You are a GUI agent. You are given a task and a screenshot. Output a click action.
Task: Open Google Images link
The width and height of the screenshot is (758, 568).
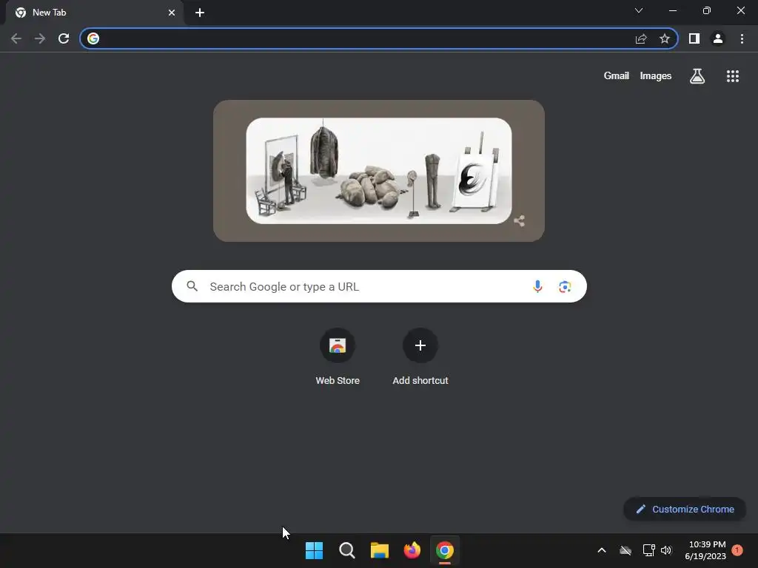tap(656, 76)
